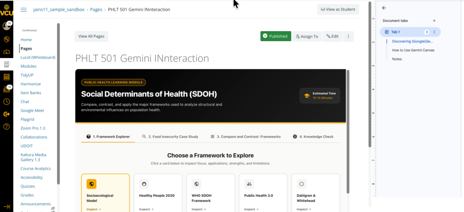
Task: Open the Courses book icon
Action: click(6, 64)
